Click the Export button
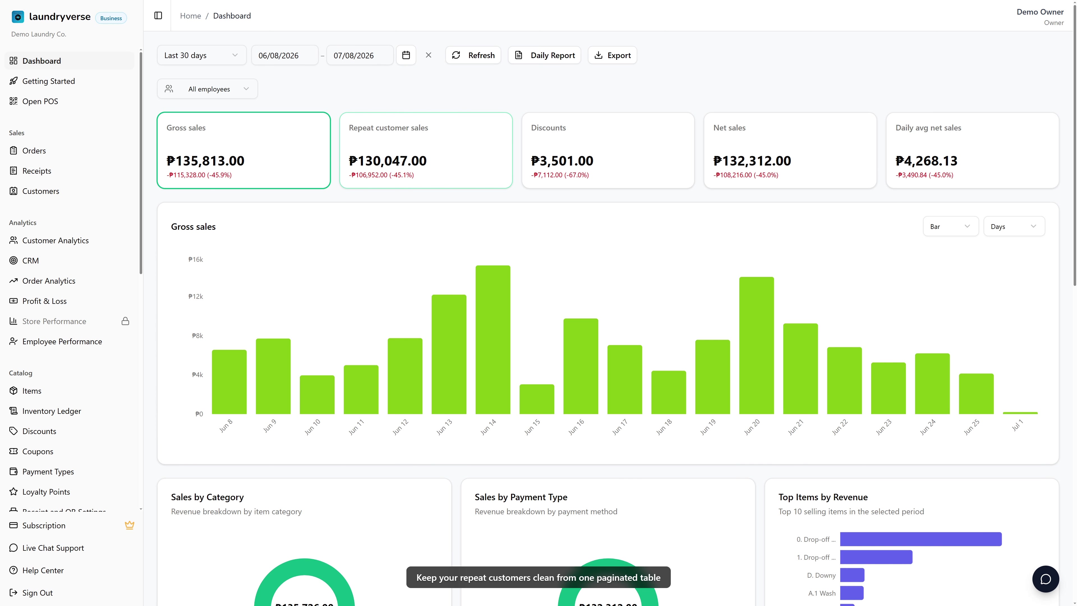Image resolution: width=1077 pixels, height=606 pixels. coord(613,55)
